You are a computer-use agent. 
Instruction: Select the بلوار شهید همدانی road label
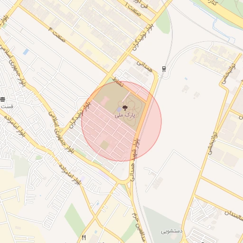134,160
